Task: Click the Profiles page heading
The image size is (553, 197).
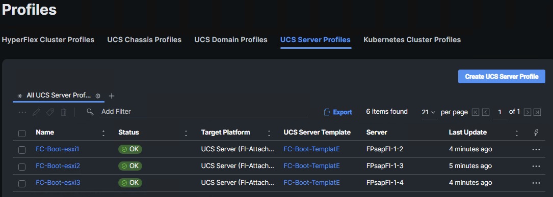Action: [29, 10]
